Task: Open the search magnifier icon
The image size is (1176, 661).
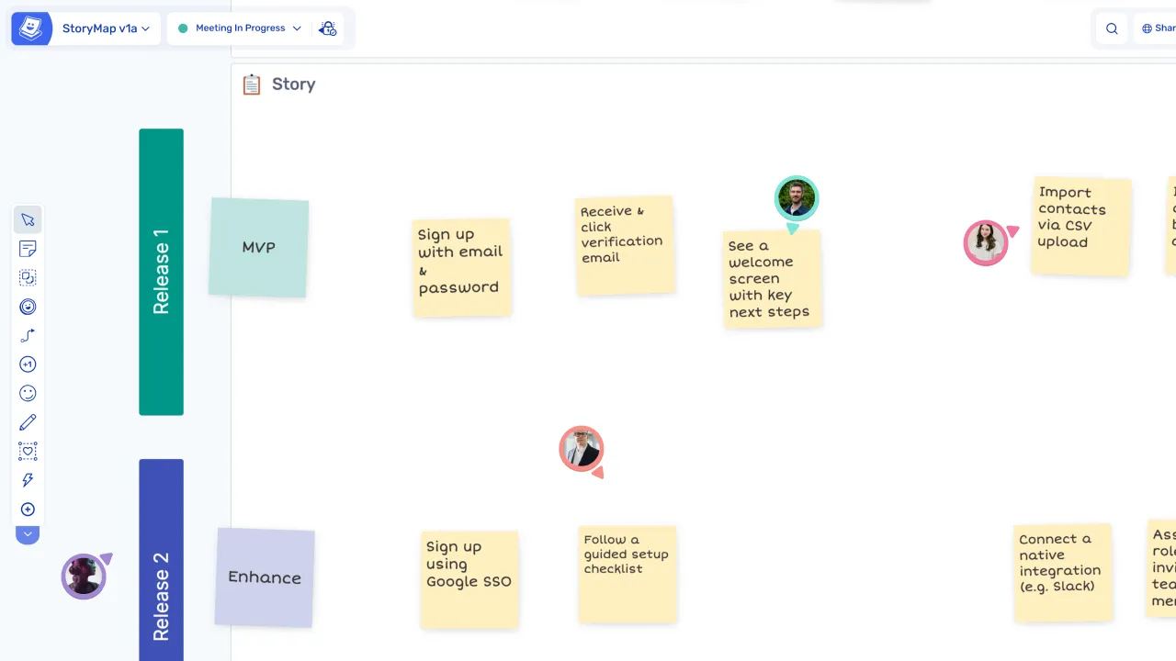Action: [x=1112, y=28]
